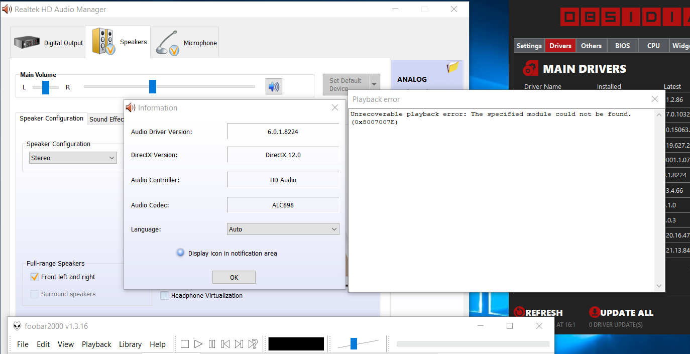
Task: Click the Speakers device icon
Action: click(104, 42)
